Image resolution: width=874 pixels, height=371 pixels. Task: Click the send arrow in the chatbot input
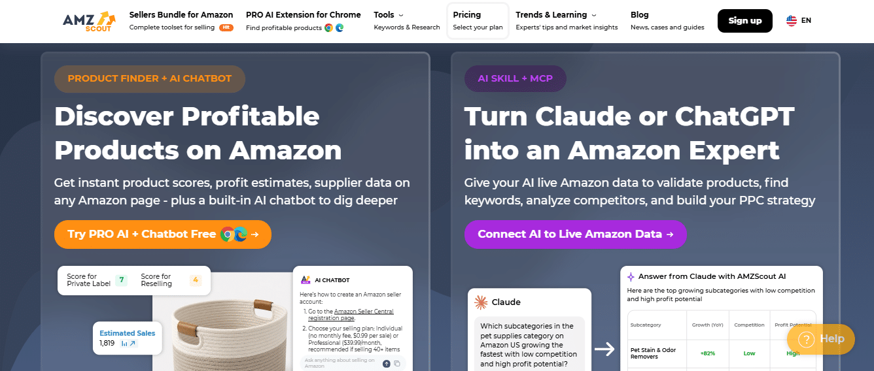(387, 363)
